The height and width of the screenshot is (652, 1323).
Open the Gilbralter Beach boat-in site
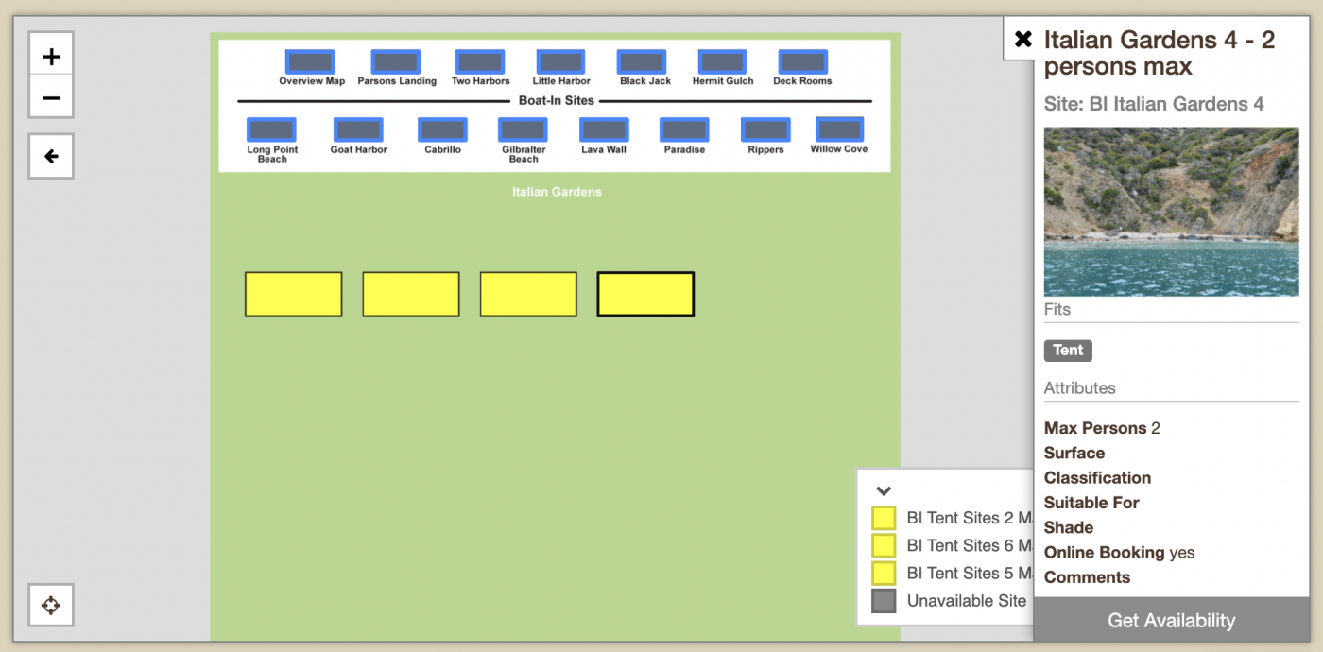(x=524, y=129)
